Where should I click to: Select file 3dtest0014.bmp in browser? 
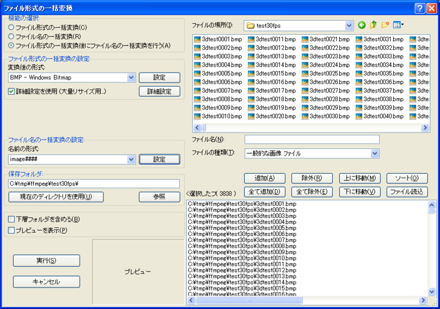(272, 65)
